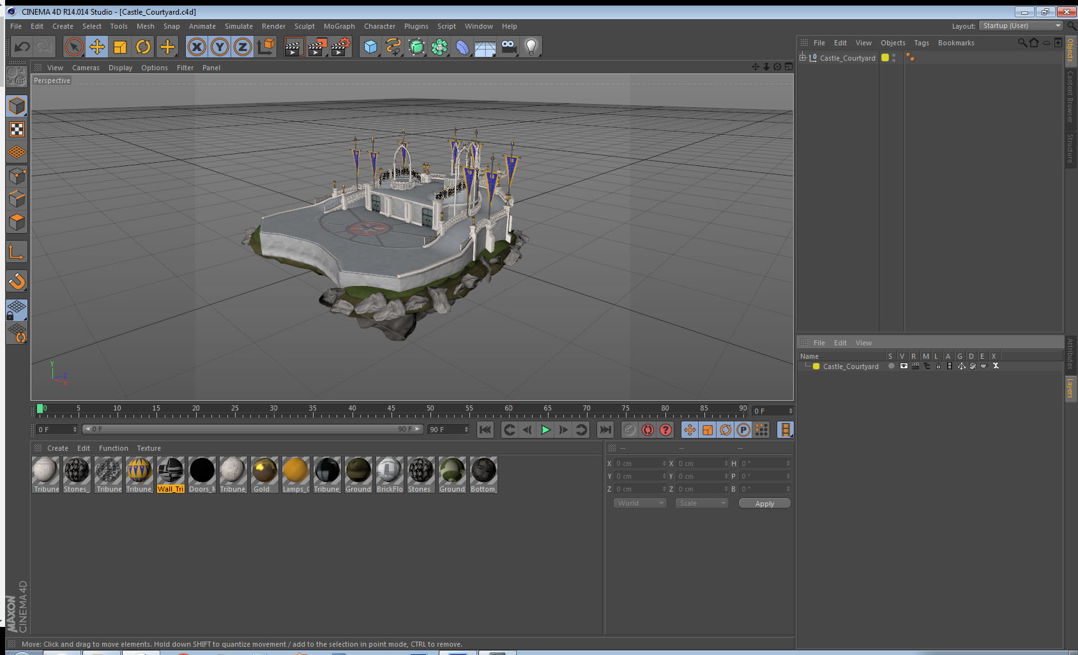Open the Scale size mode dropdown
The width and height of the screenshot is (1078, 655).
pyautogui.click(x=702, y=503)
